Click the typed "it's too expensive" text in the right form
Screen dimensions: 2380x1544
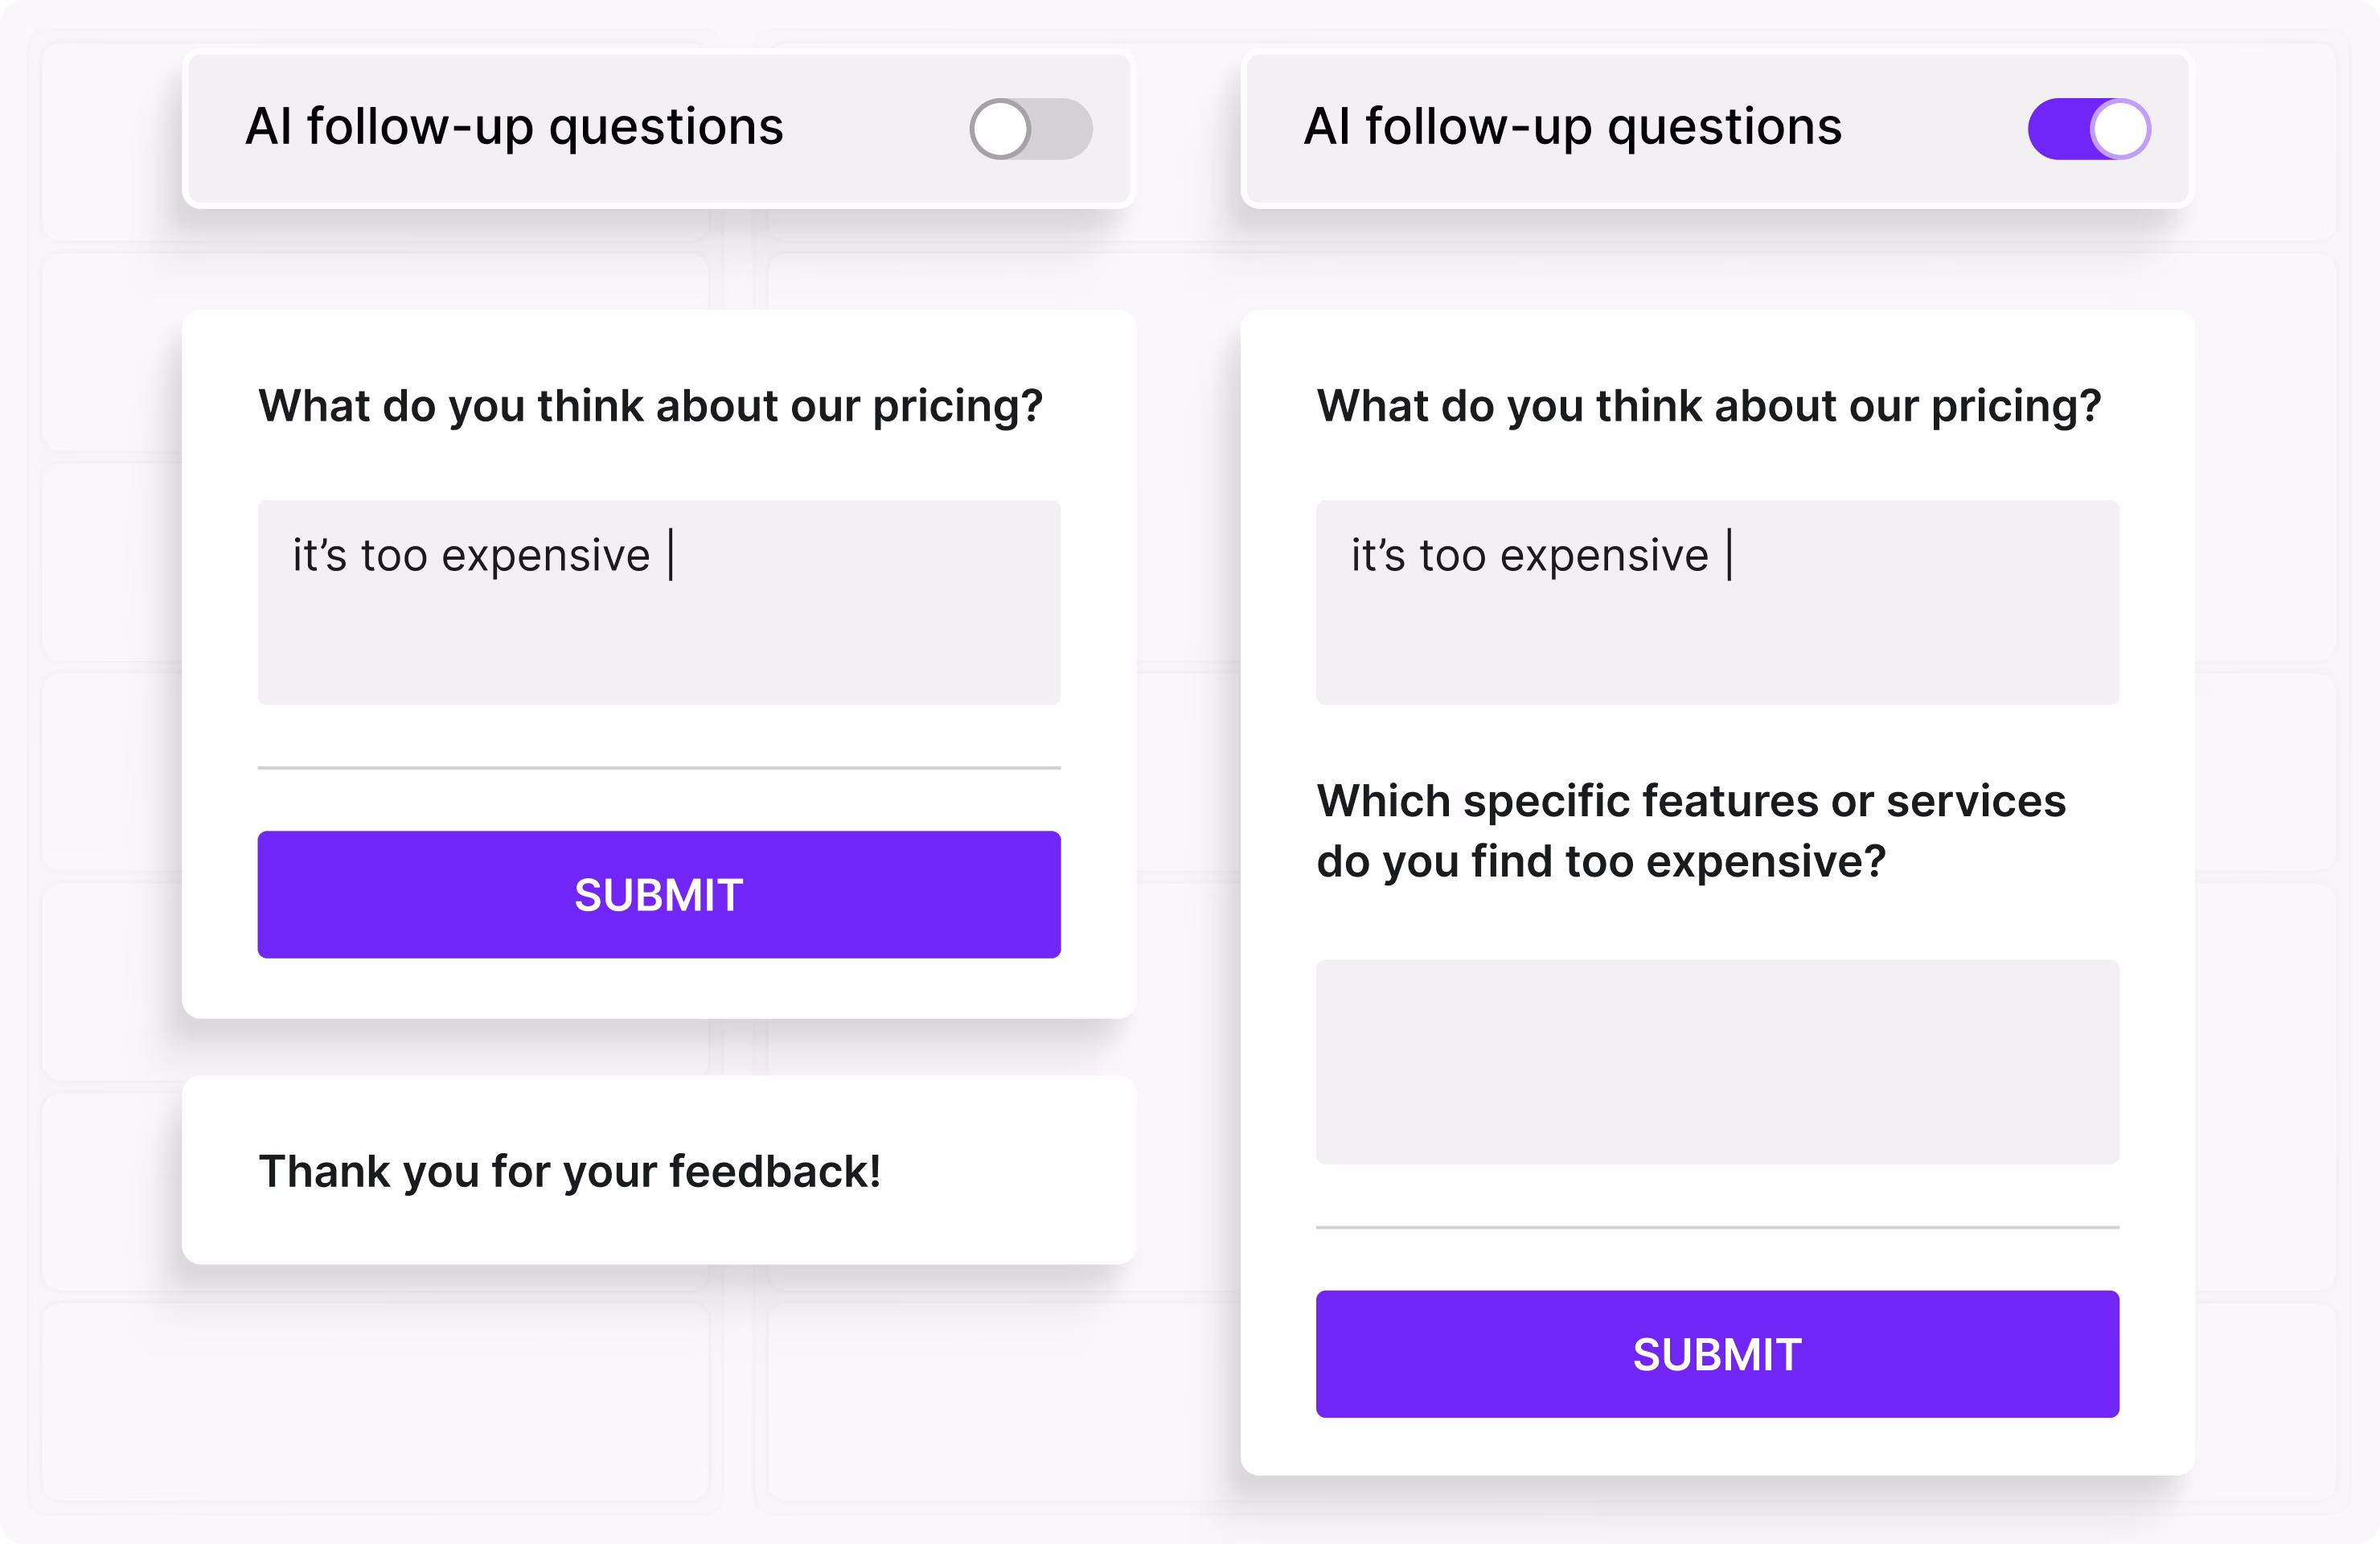tap(1529, 555)
